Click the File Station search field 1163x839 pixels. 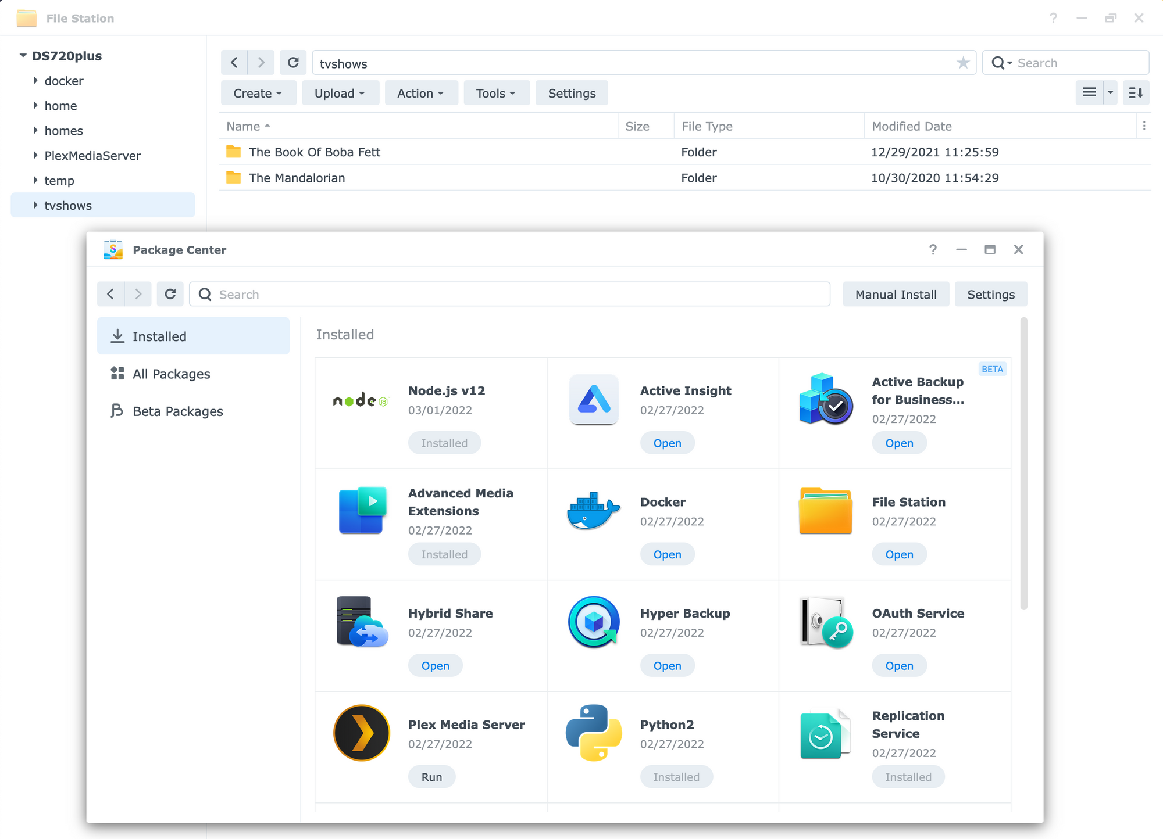click(1065, 63)
